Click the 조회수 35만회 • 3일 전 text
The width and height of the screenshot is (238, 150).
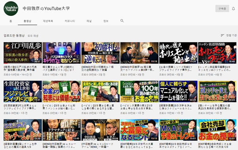132,75
